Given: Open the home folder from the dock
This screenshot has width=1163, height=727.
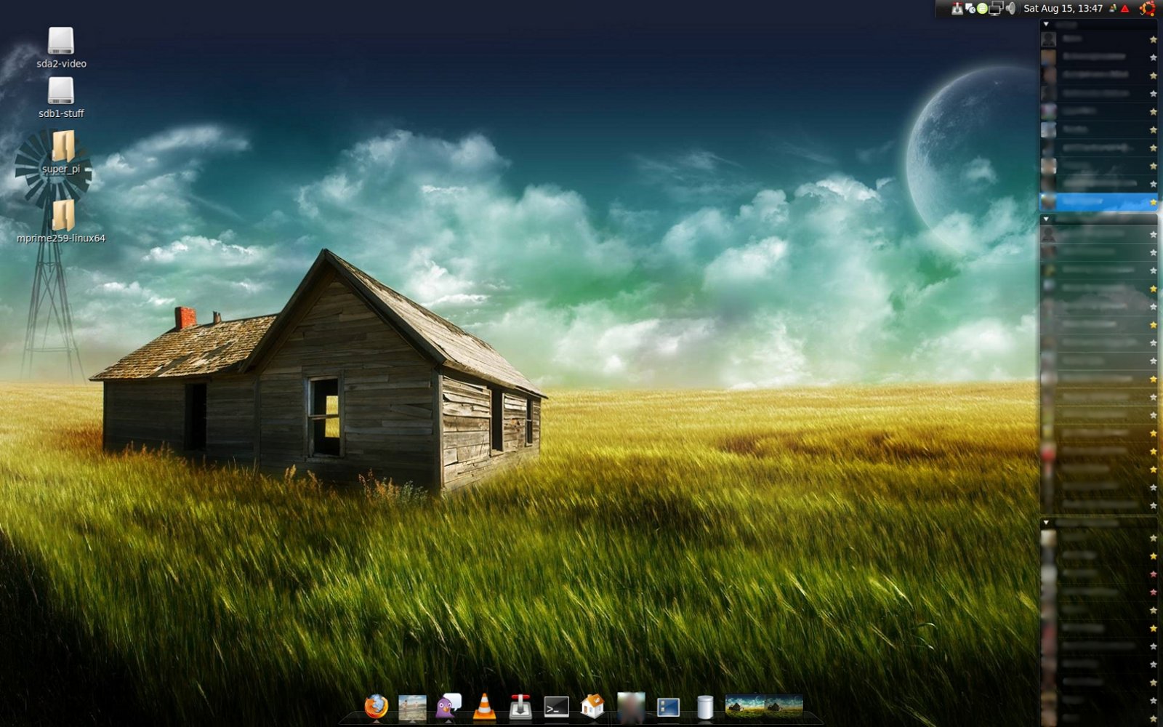Looking at the screenshot, I should pyautogui.click(x=593, y=705).
